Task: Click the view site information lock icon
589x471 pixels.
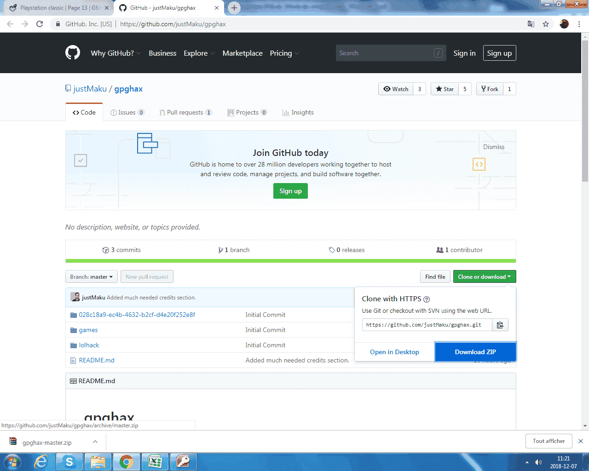Action: click(58, 24)
